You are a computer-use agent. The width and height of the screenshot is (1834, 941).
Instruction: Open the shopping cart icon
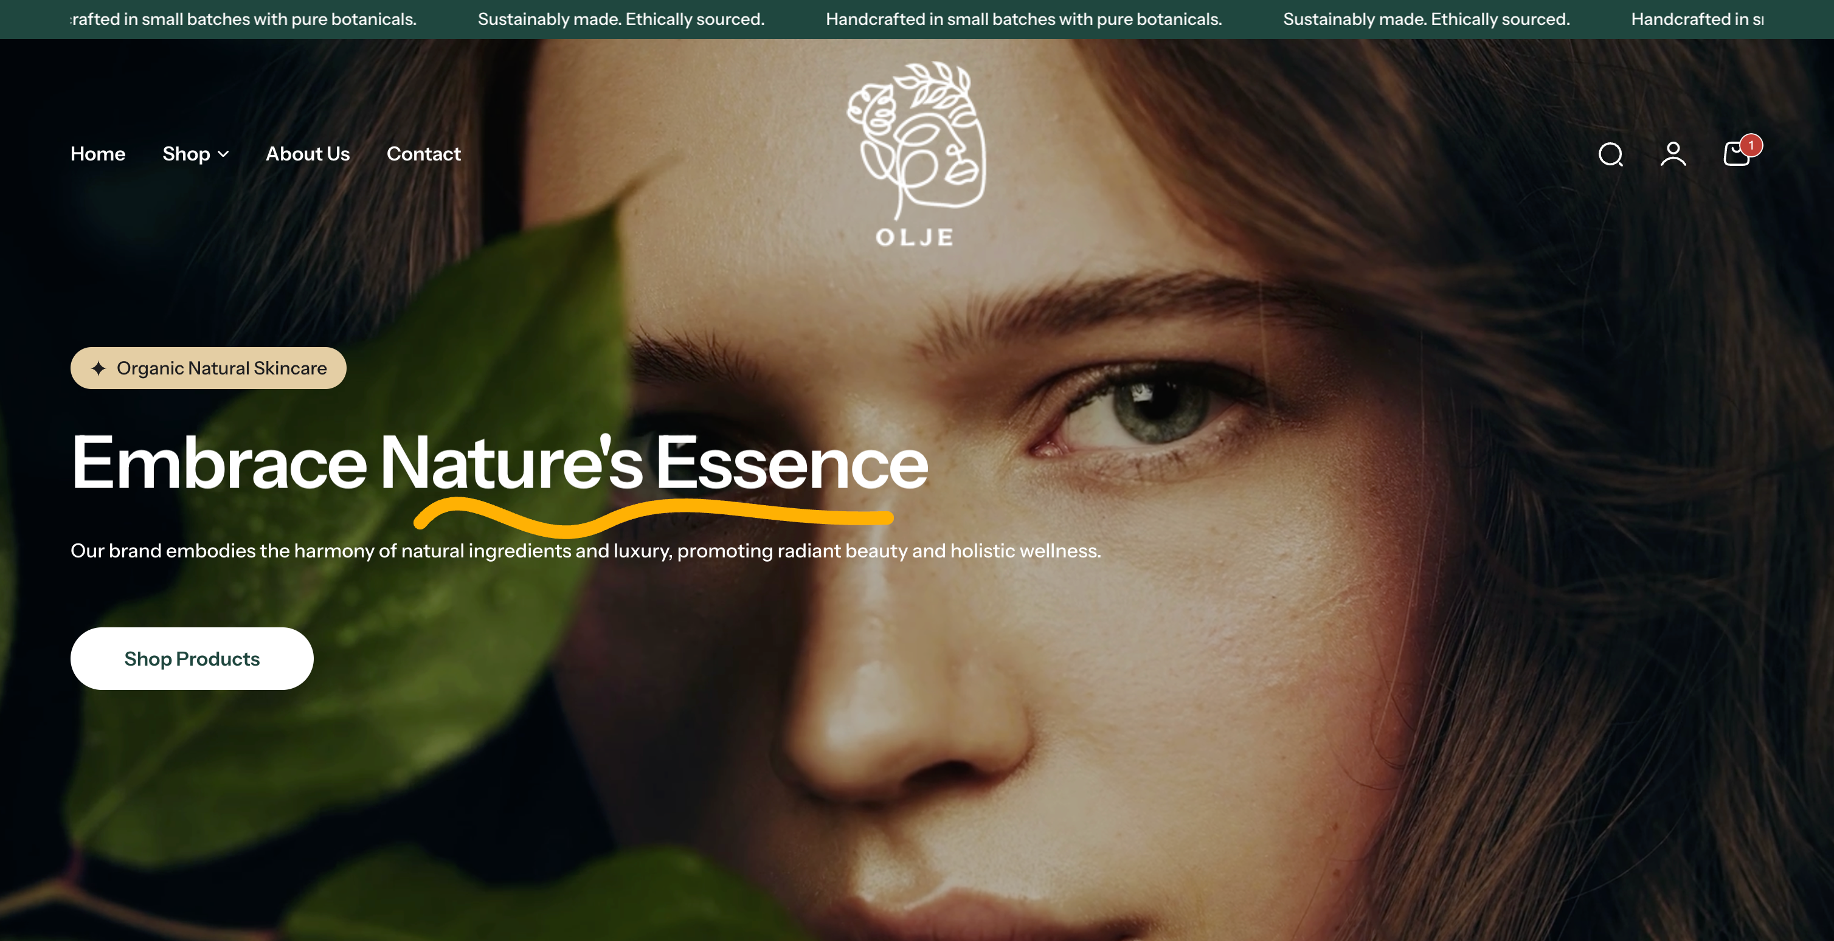point(1737,154)
